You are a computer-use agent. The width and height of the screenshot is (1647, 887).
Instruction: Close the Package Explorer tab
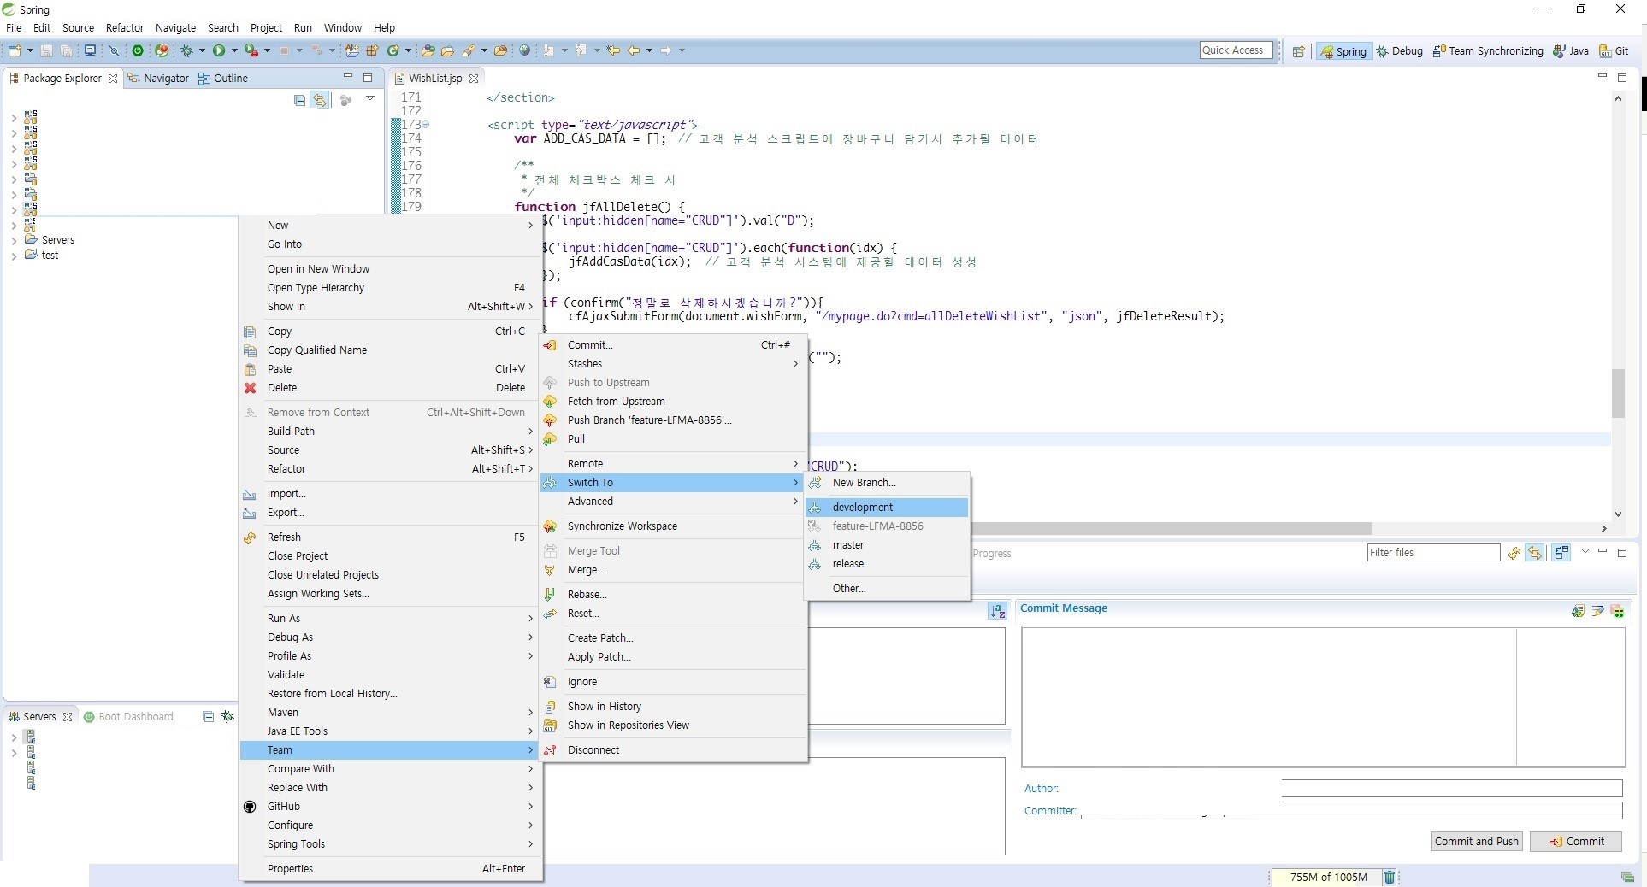pos(113,78)
